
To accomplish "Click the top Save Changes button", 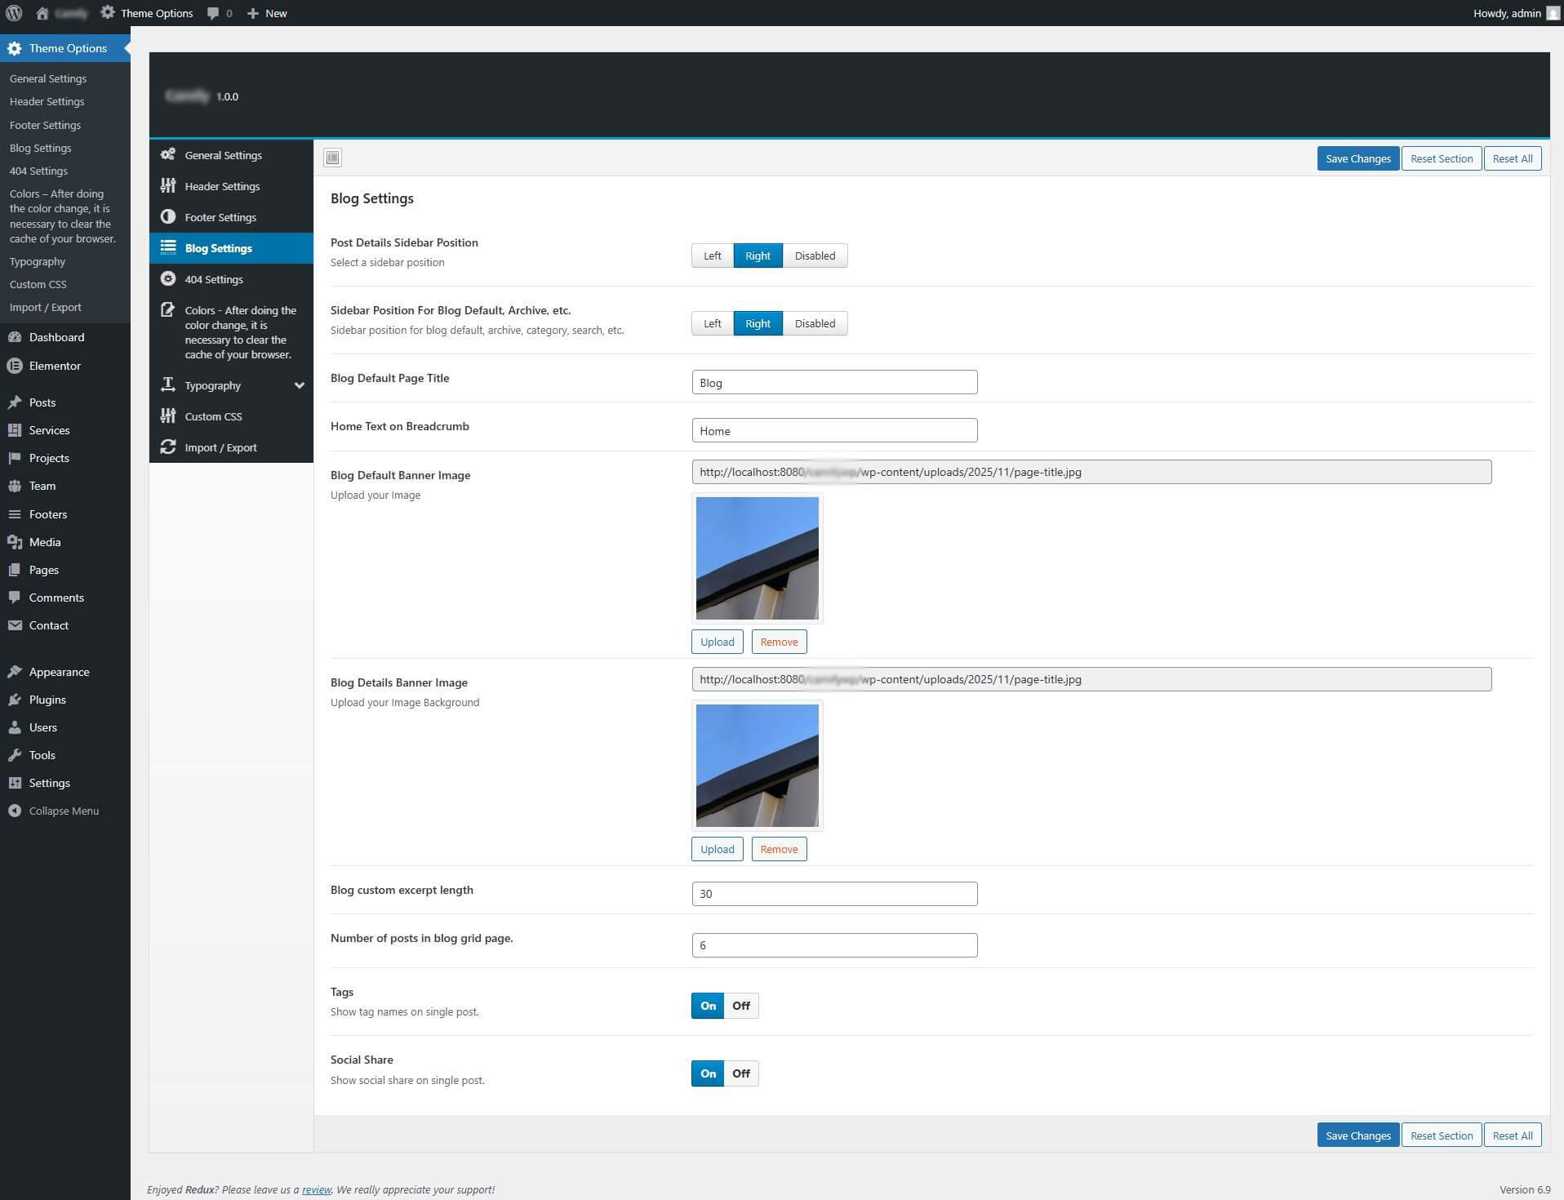I will (x=1357, y=158).
